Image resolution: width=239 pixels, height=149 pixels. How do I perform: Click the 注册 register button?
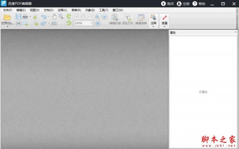pyautogui.click(x=183, y=4)
